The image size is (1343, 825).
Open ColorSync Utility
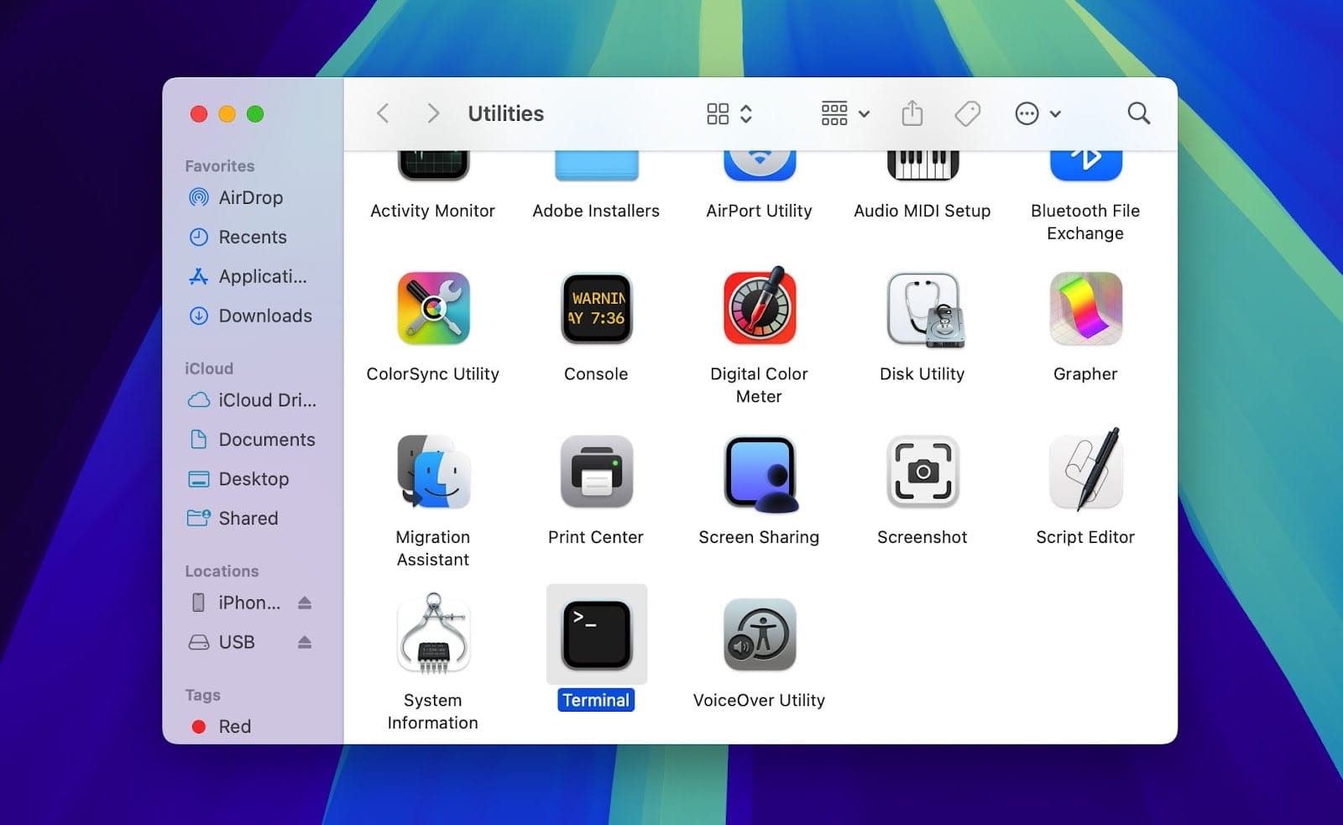(x=432, y=309)
